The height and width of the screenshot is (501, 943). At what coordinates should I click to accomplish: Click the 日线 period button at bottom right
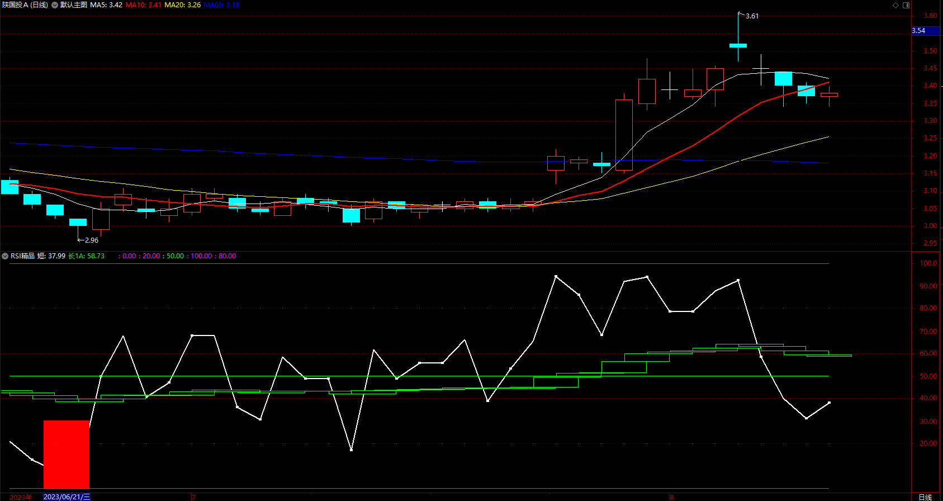pyautogui.click(x=925, y=497)
